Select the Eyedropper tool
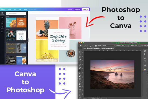 click(80, 65)
